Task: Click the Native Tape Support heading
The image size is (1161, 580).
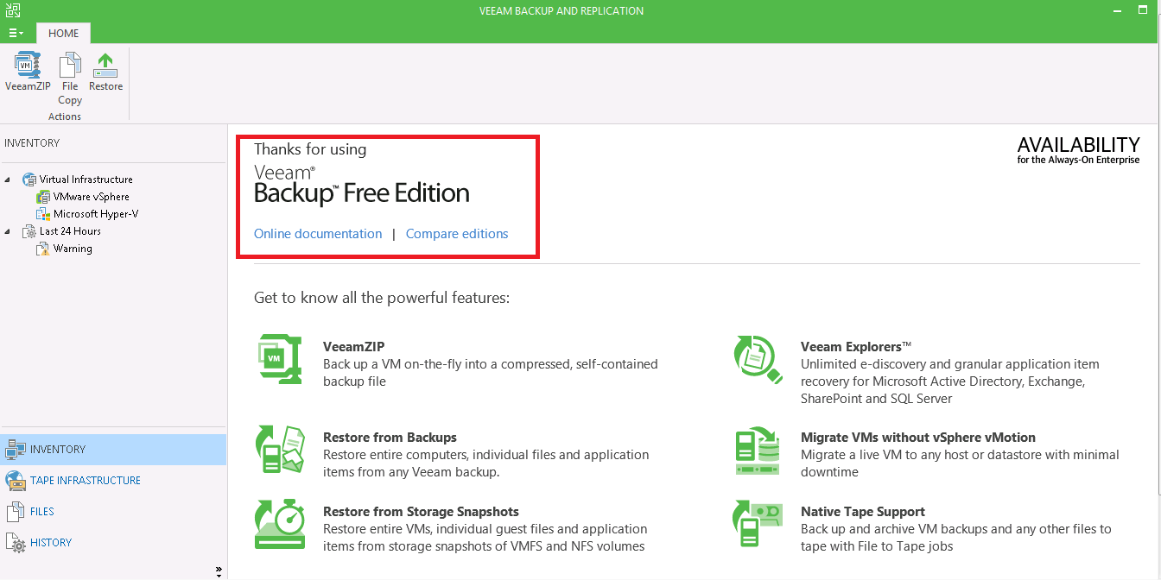Action: click(863, 512)
